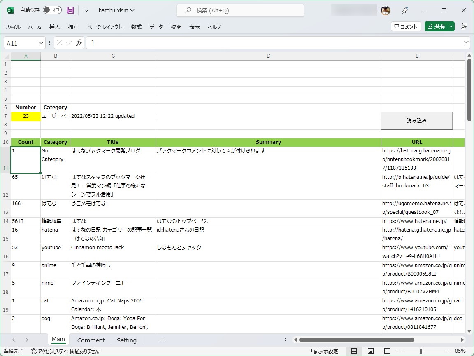Screen dimensions: 474x356
Task: Click the insert function fx icon
Action: tap(79, 43)
